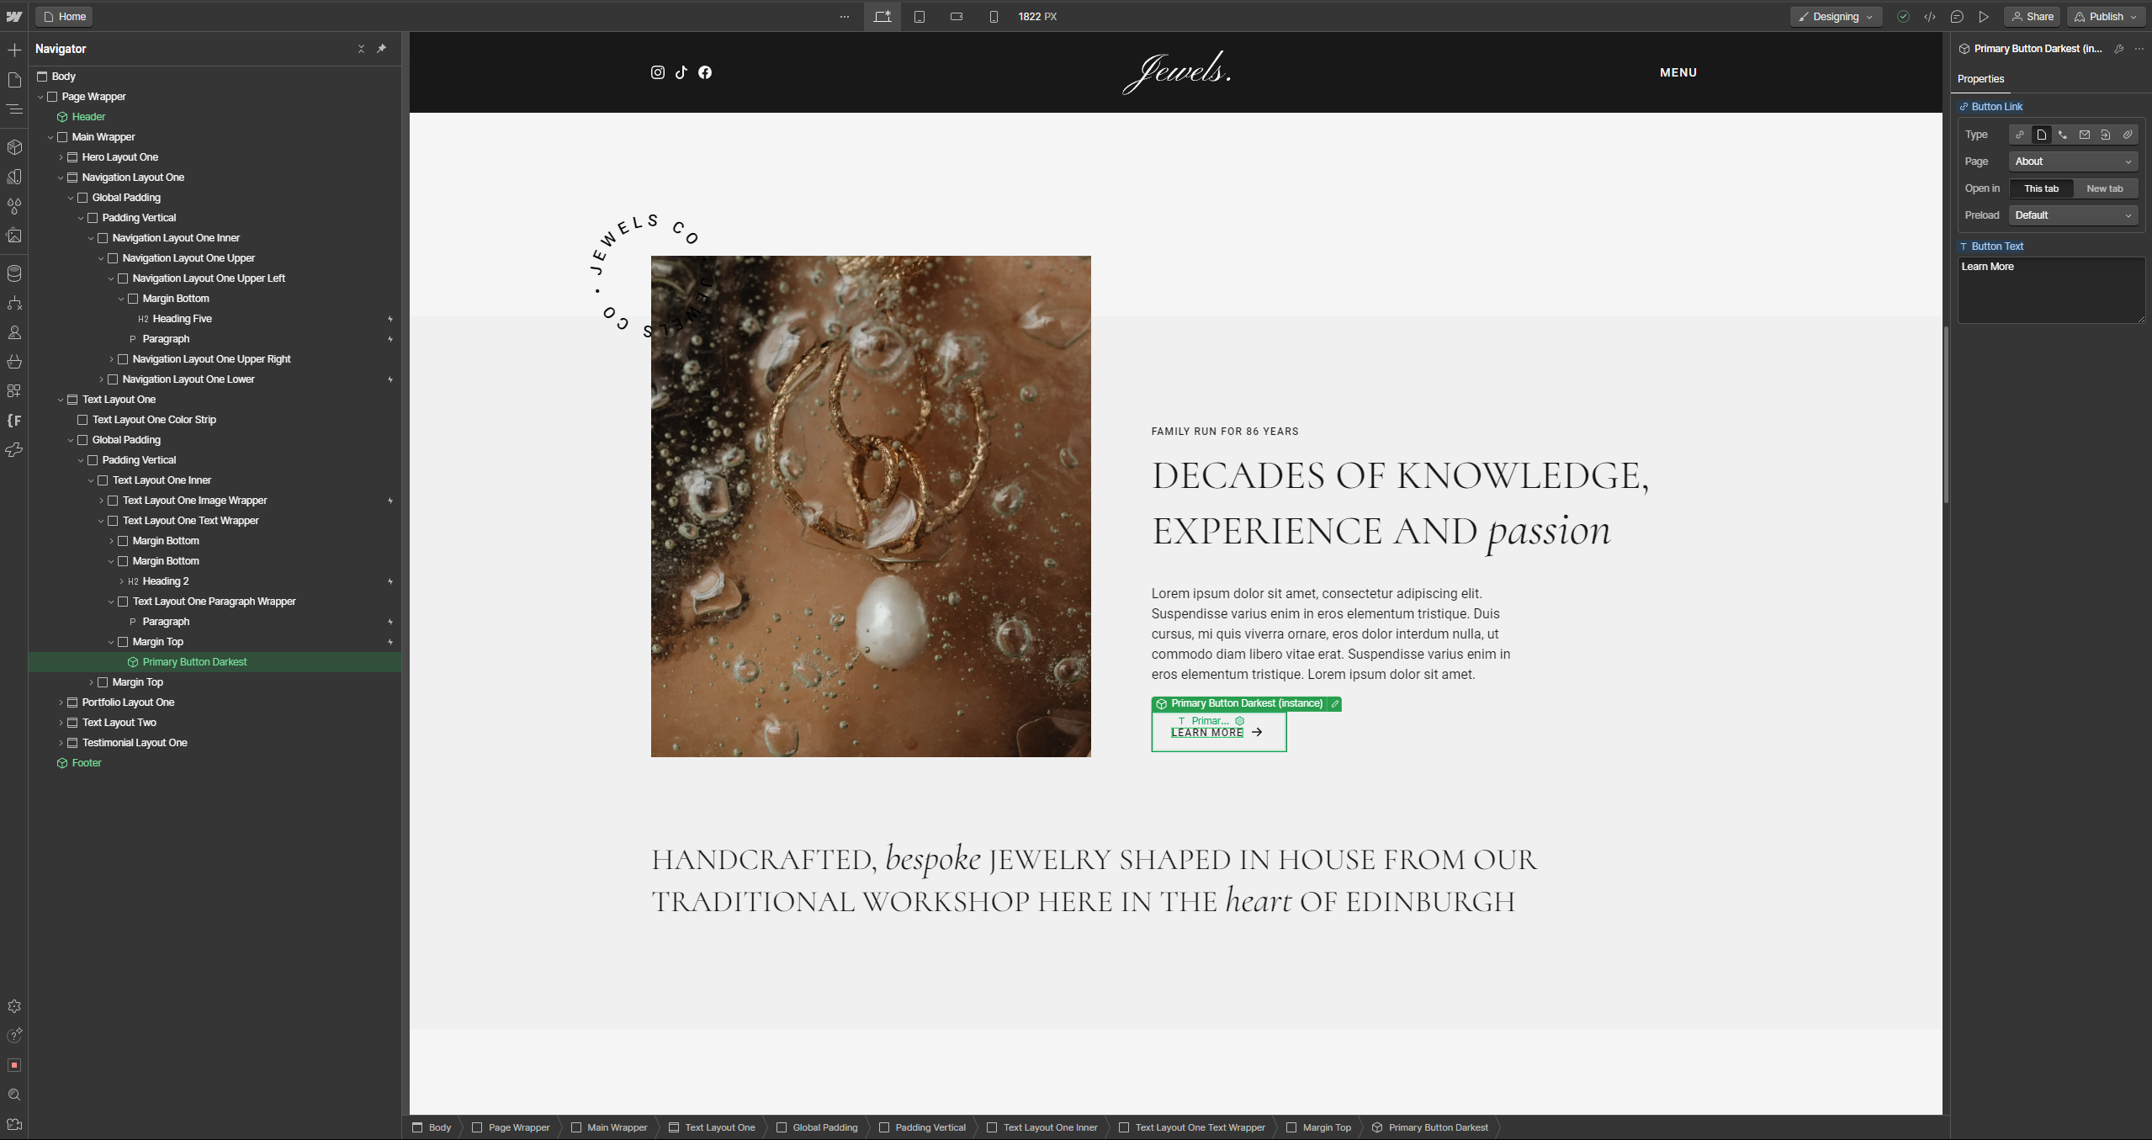The width and height of the screenshot is (2152, 1140).
Task: Click the canvas vertical scrollbar
Action: point(1946,416)
